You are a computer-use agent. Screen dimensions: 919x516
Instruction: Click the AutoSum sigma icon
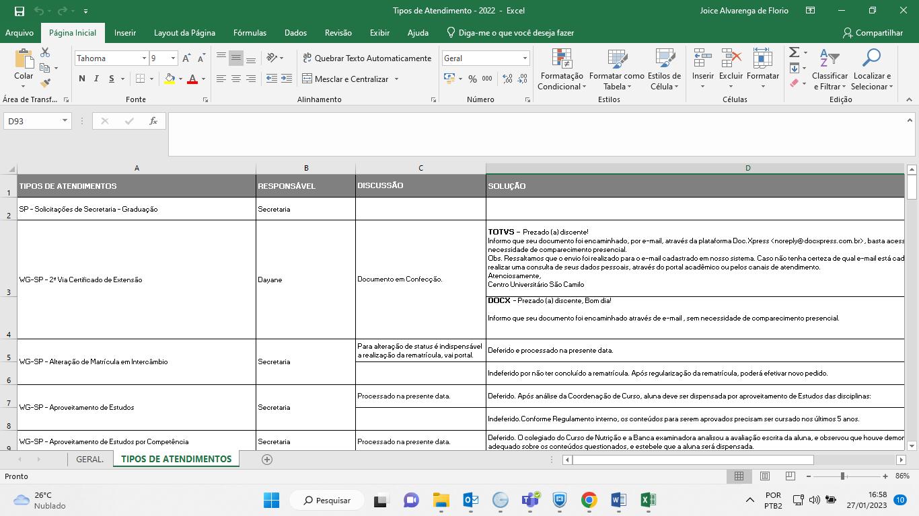794,52
